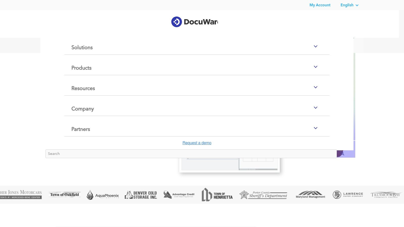Click the Town of Henrietta logo

coord(217,195)
